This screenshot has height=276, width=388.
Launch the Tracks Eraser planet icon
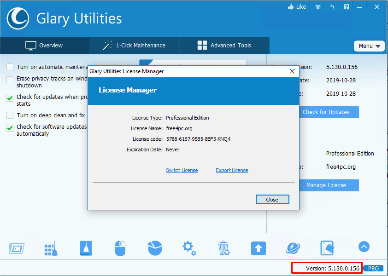[x=293, y=248]
